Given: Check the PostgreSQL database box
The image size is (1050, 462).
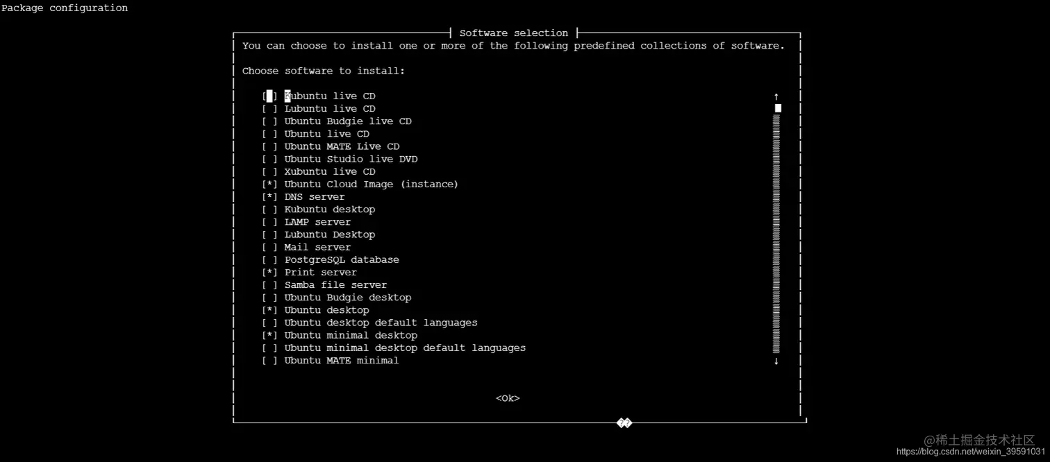Looking at the screenshot, I should [270, 259].
